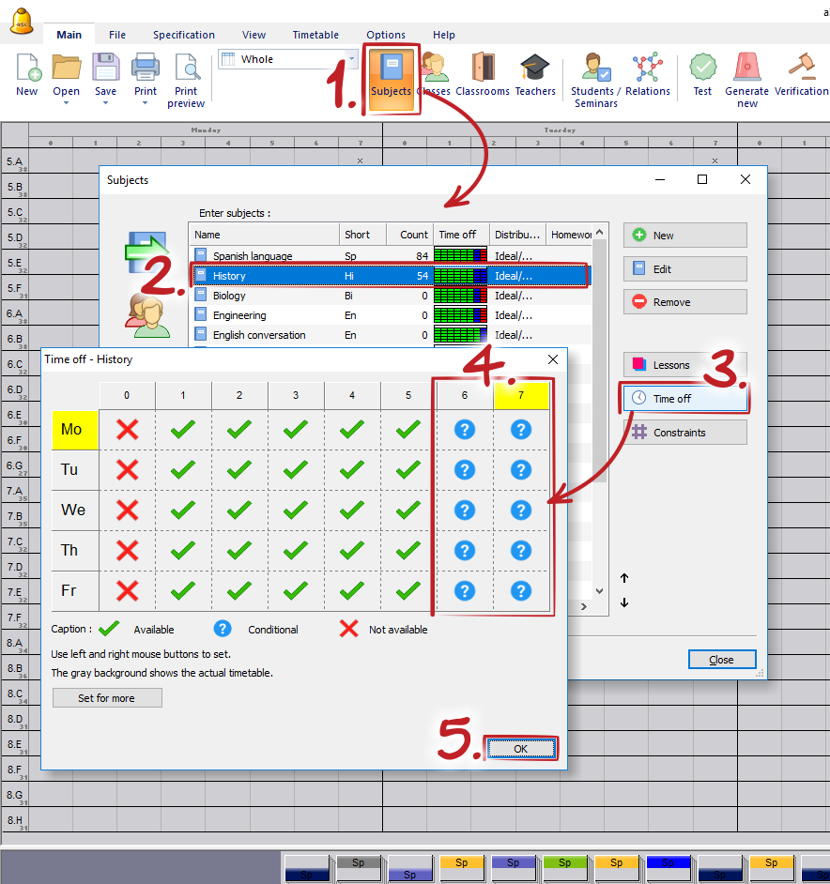Expand the Print button dropdown arrow
The width and height of the screenshot is (830, 884).
tap(146, 103)
